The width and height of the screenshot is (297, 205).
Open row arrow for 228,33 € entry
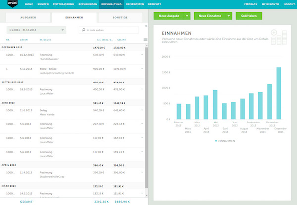[x=142, y=124]
